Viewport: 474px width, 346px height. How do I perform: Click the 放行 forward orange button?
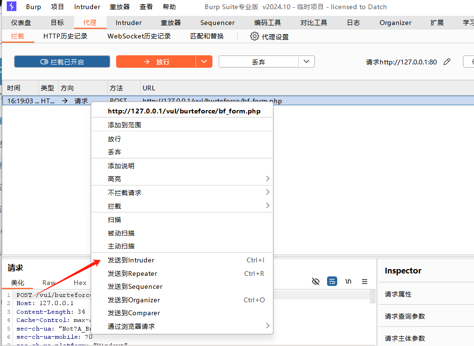tap(156, 62)
